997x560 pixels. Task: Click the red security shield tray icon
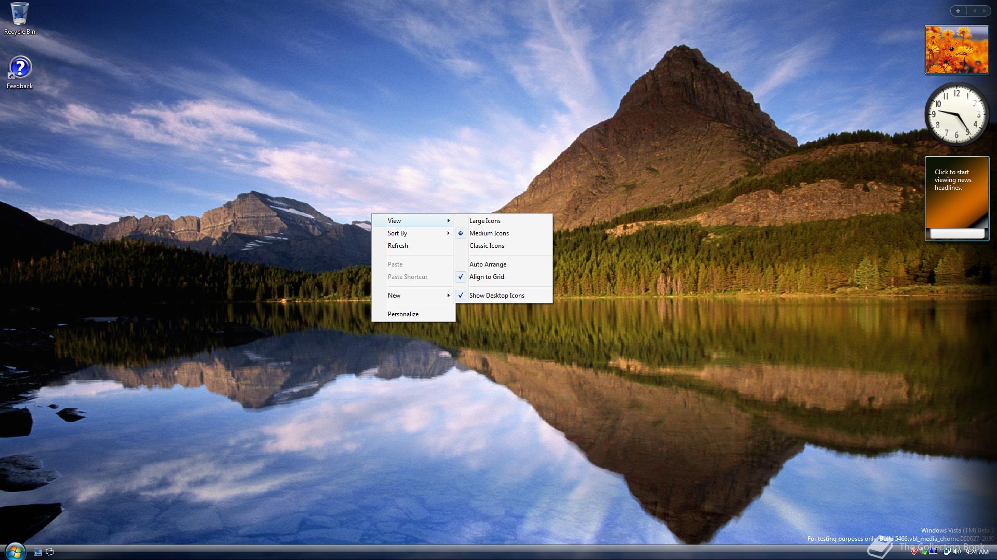pos(914,551)
